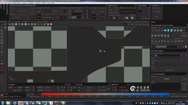Select the arrow selection tool in left toolbar
Viewport: 188px width, 105px height.
pos(2,24)
